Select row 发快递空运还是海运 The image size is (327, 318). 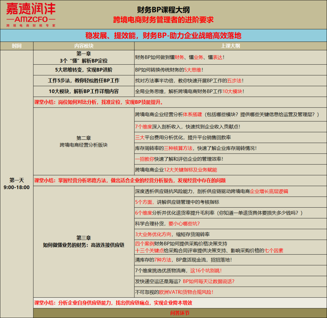[230, 281]
